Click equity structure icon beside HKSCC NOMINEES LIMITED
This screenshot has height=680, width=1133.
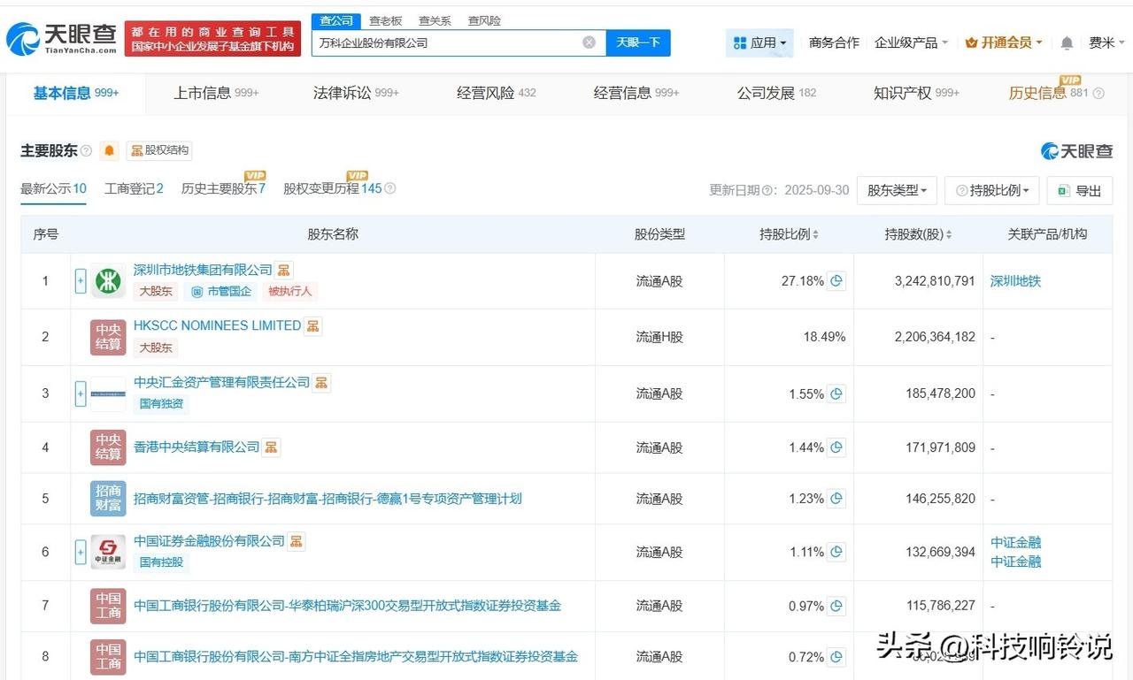tap(312, 325)
